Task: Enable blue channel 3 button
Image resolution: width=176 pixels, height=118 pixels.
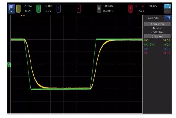Action: (x=59, y=8)
